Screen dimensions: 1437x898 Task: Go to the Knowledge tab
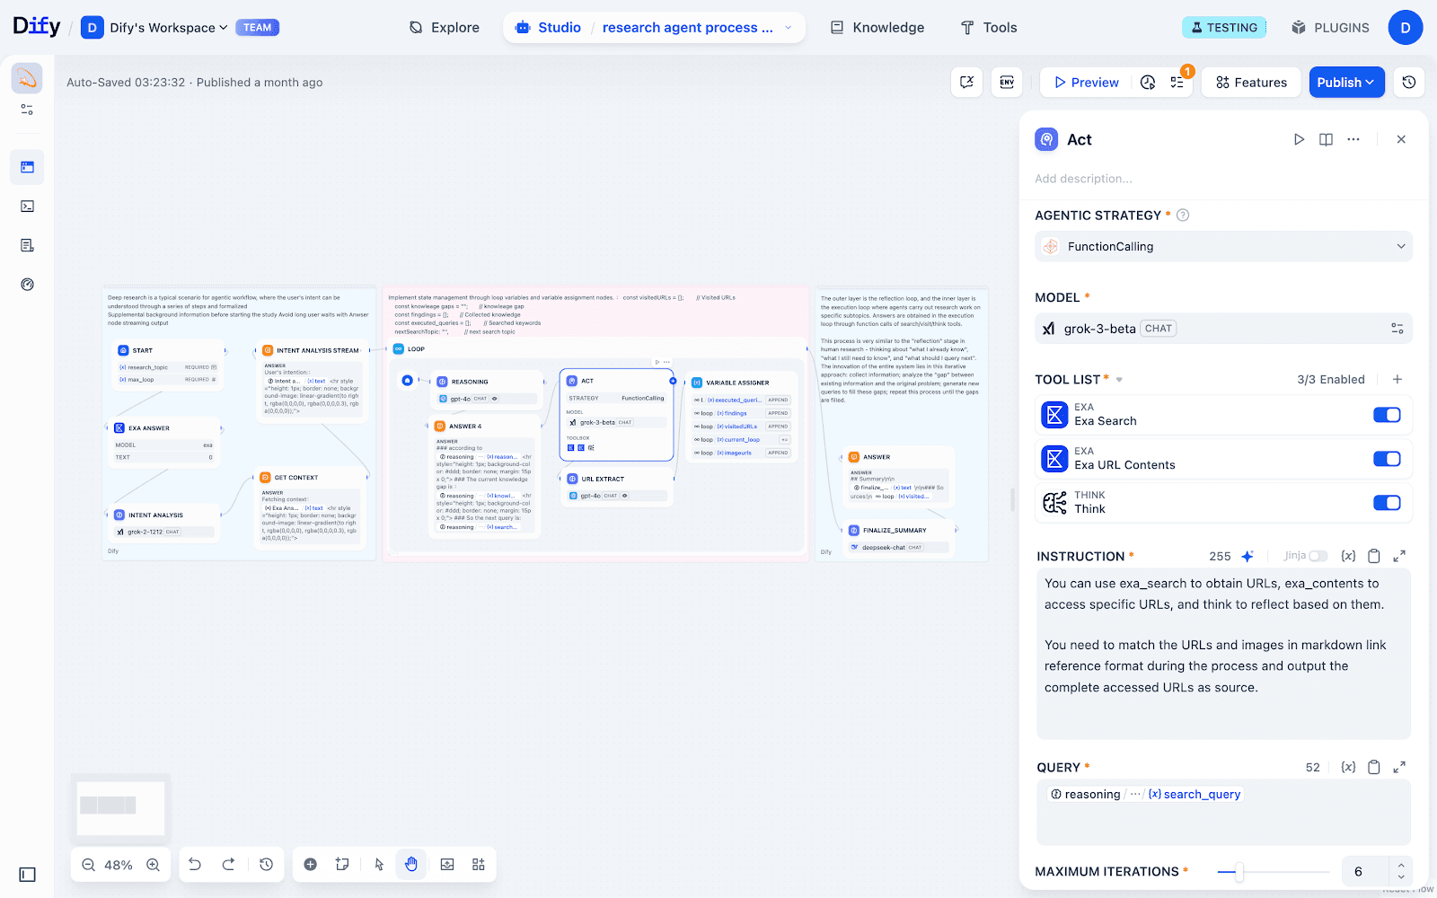point(877,28)
